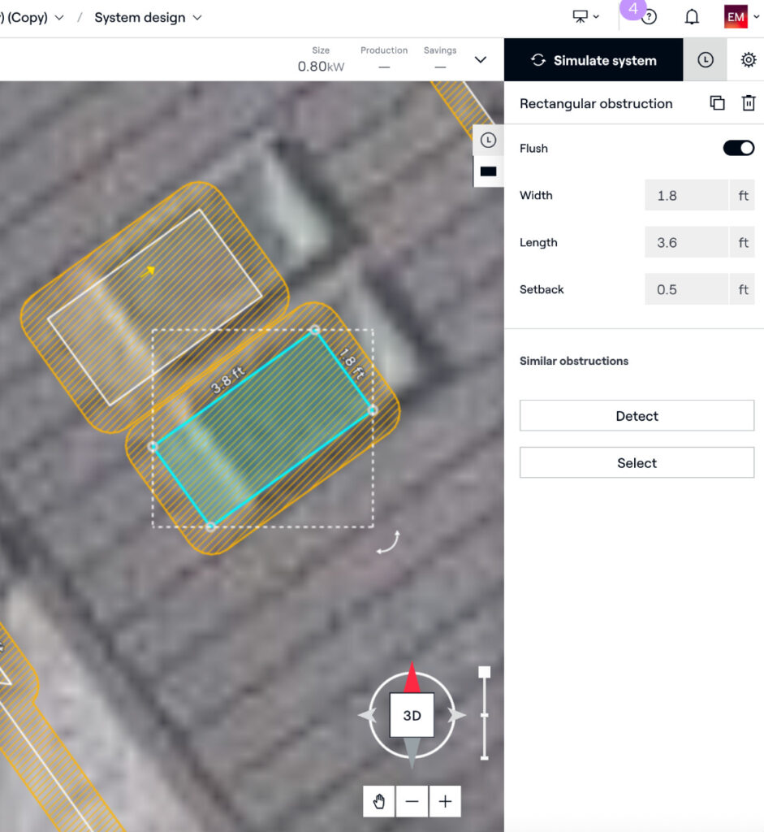Duplicate the rectangular obstruction
The image size is (764, 832).
click(x=717, y=103)
